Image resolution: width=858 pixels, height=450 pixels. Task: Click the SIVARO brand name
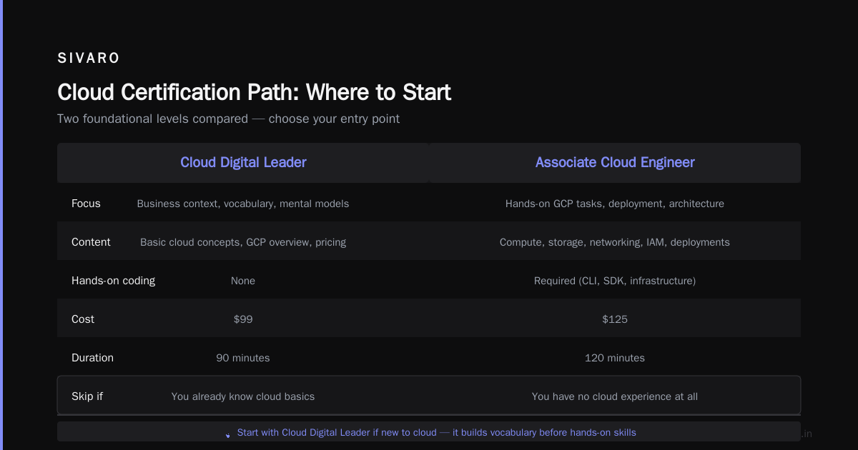pyautogui.click(x=89, y=59)
